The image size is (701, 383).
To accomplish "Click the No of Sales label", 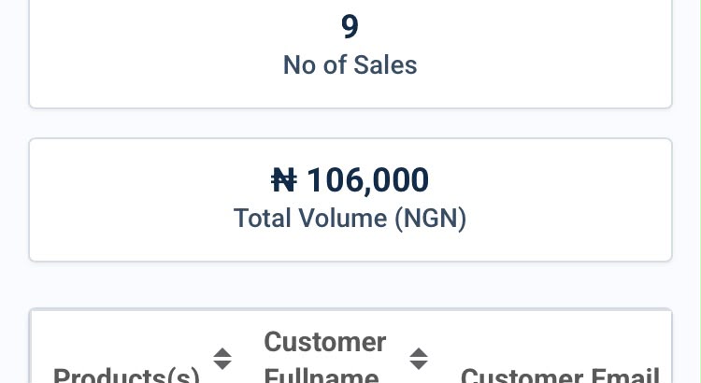I will (350, 64).
